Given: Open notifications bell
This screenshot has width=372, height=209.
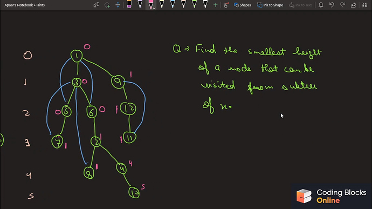Looking at the screenshot, I should point(321,5).
